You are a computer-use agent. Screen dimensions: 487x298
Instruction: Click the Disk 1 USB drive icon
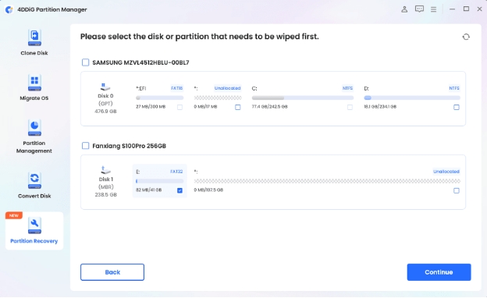click(x=105, y=170)
